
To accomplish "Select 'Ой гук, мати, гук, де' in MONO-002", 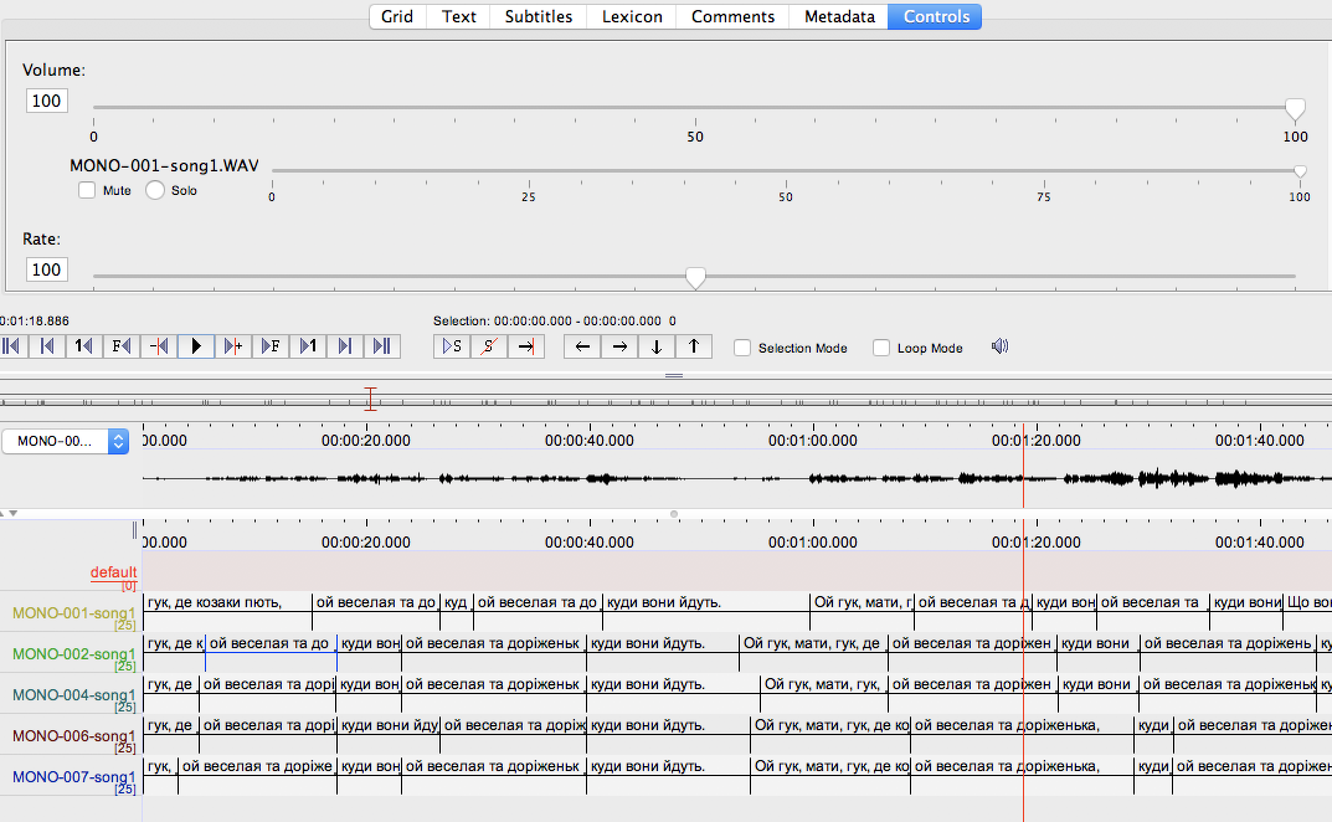I will (814, 644).
